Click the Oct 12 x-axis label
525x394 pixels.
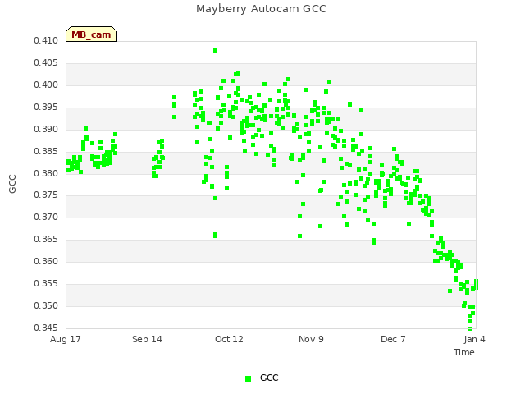pos(229,339)
